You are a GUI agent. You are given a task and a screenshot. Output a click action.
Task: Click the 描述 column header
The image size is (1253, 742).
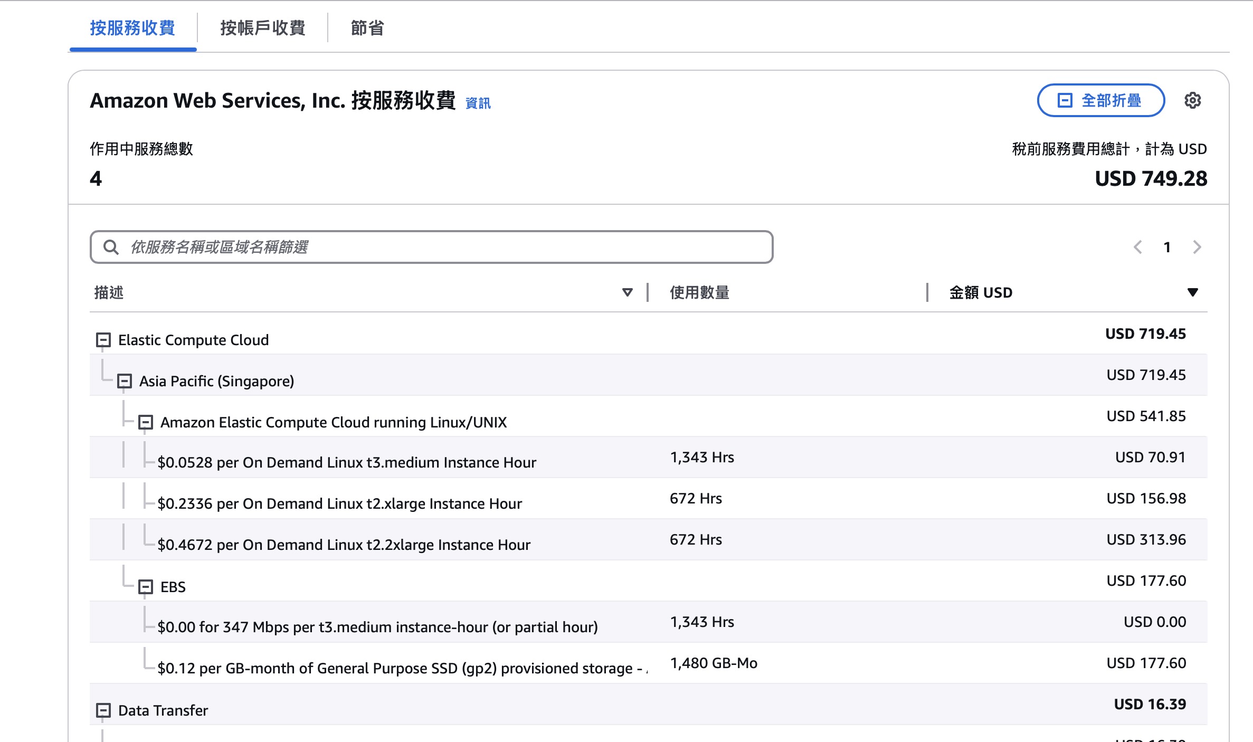pyautogui.click(x=109, y=292)
